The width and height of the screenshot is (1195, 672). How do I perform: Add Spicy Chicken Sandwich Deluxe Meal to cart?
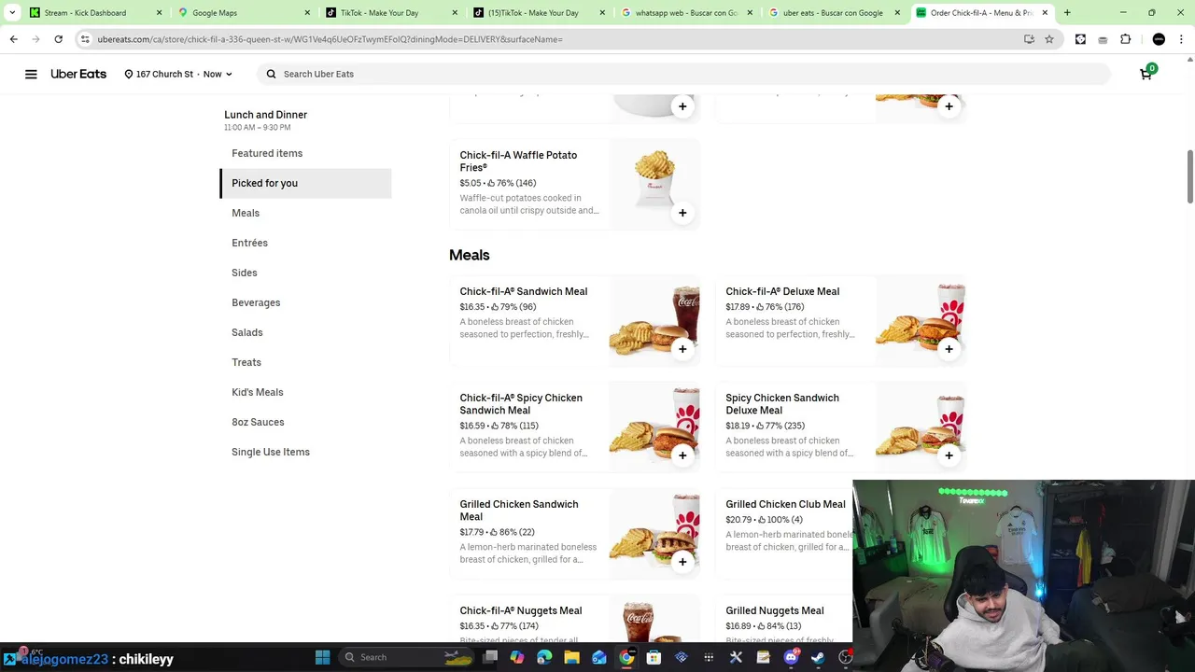(x=949, y=455)
